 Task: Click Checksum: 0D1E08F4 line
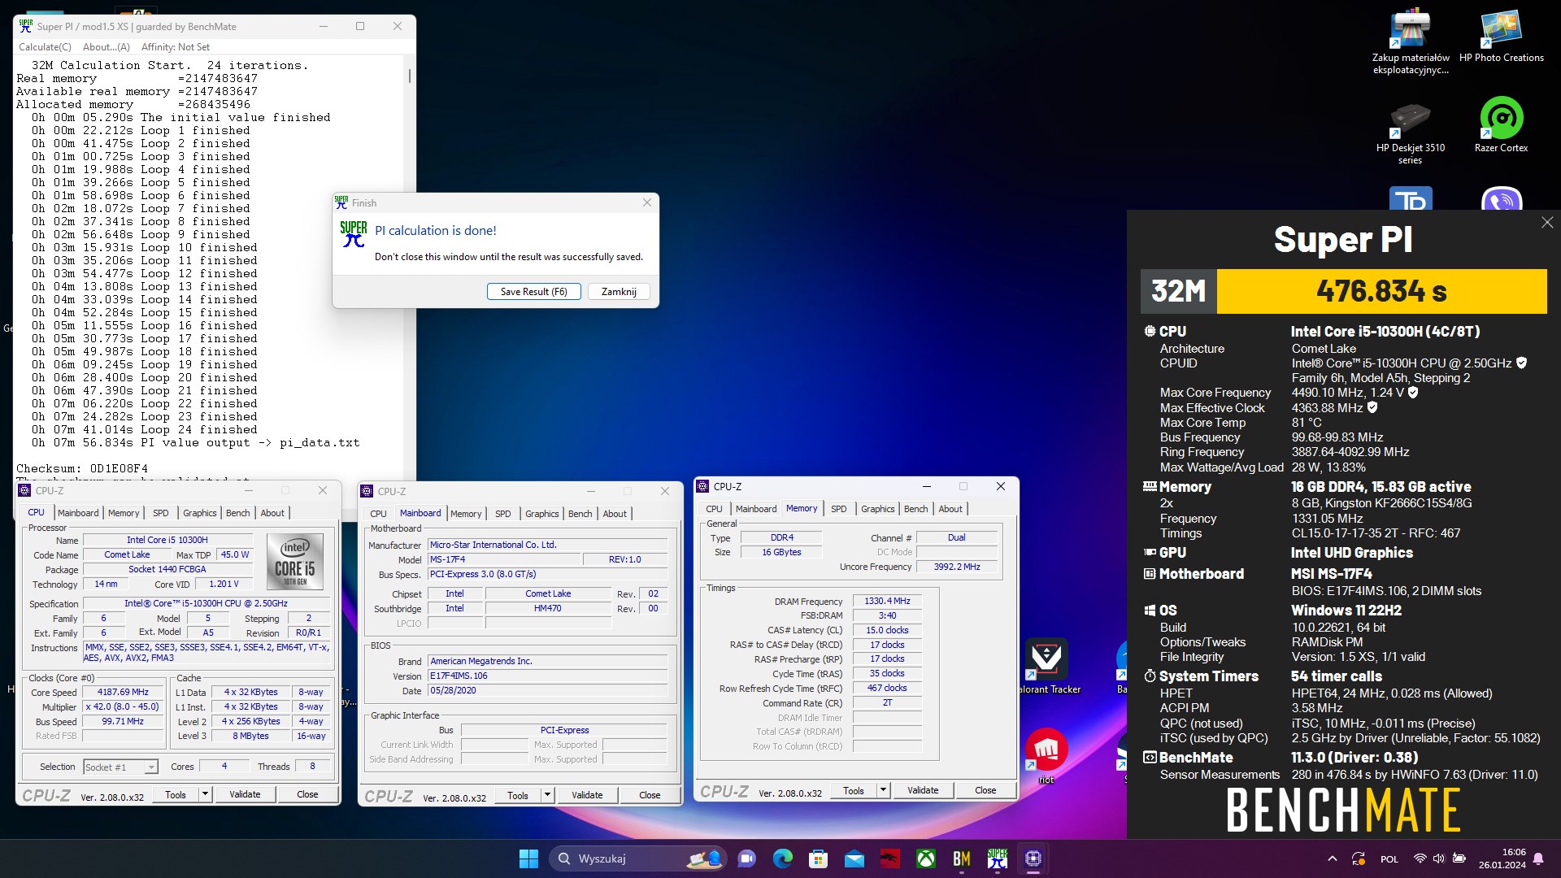coord(82,468)
